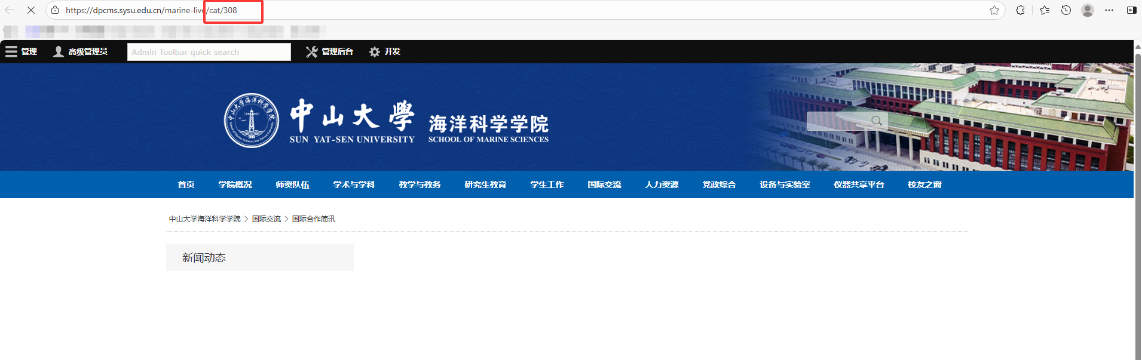
Task: Open browser settings three-dot menu
Action: coord(1109,10)
